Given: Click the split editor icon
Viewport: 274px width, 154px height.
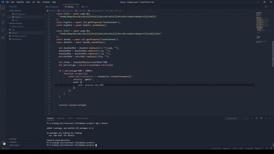Looking at the screenshot, I should [x=266, y=7].
